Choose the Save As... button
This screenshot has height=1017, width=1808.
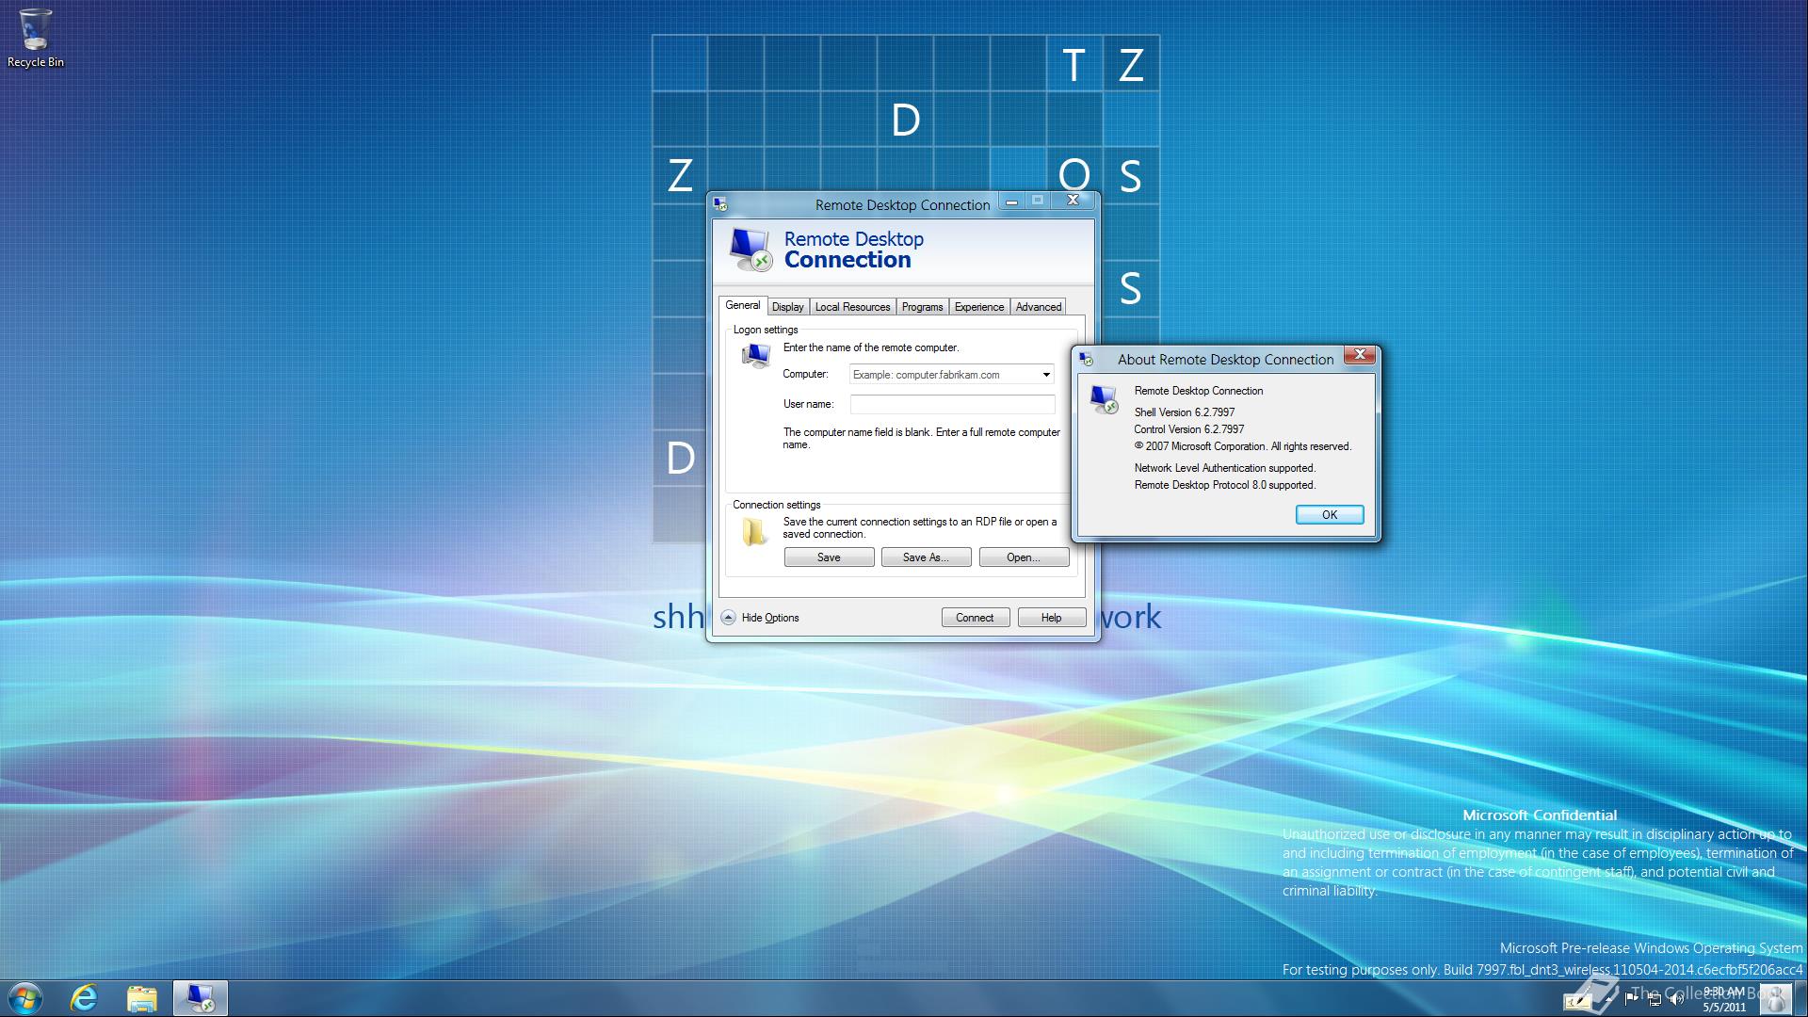926,557
